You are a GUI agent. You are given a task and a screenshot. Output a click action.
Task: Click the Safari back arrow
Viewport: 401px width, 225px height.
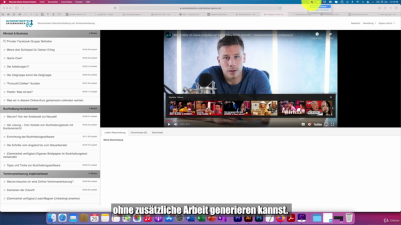[23, 8]
